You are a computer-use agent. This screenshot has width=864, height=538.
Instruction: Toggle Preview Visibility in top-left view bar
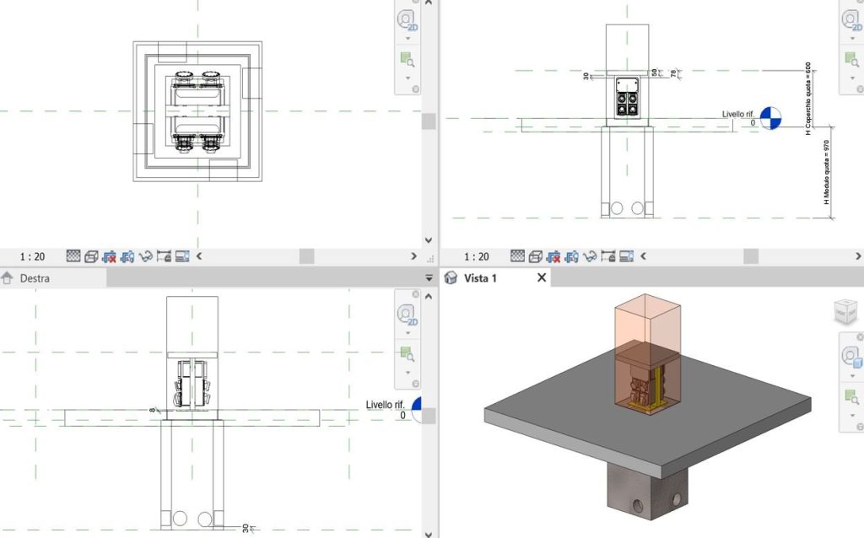[x=181, y=256]
